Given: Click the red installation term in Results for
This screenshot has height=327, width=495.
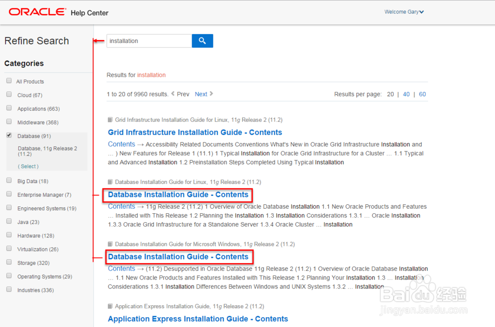Looking at the screenshot, I should pyautogui.click(x=151, y=75).
